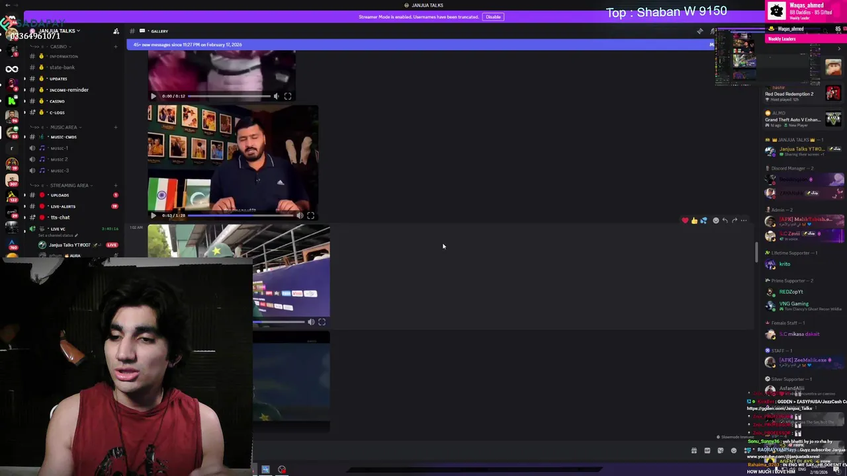Open the S.C Zaviii member profile
Image resolution: width=847 pixels, height=476 pixels.
(803, 235)
